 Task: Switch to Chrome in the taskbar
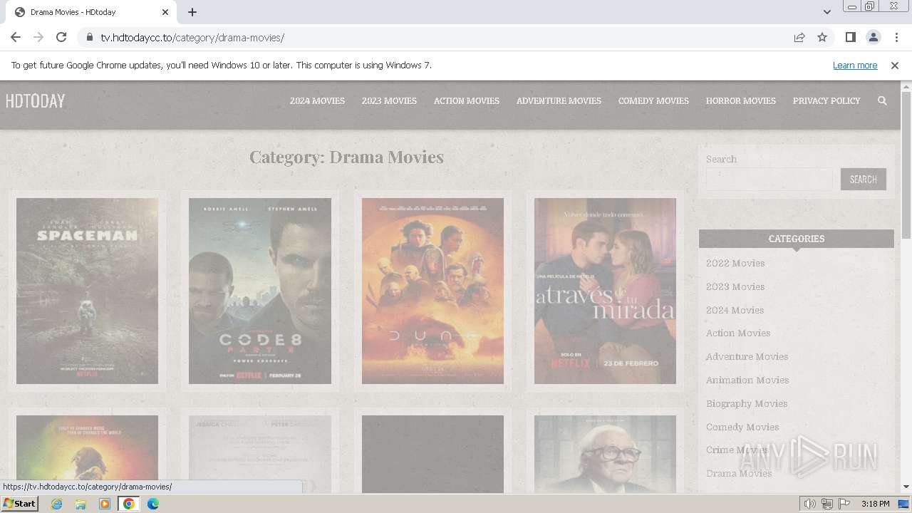[129, 504]
